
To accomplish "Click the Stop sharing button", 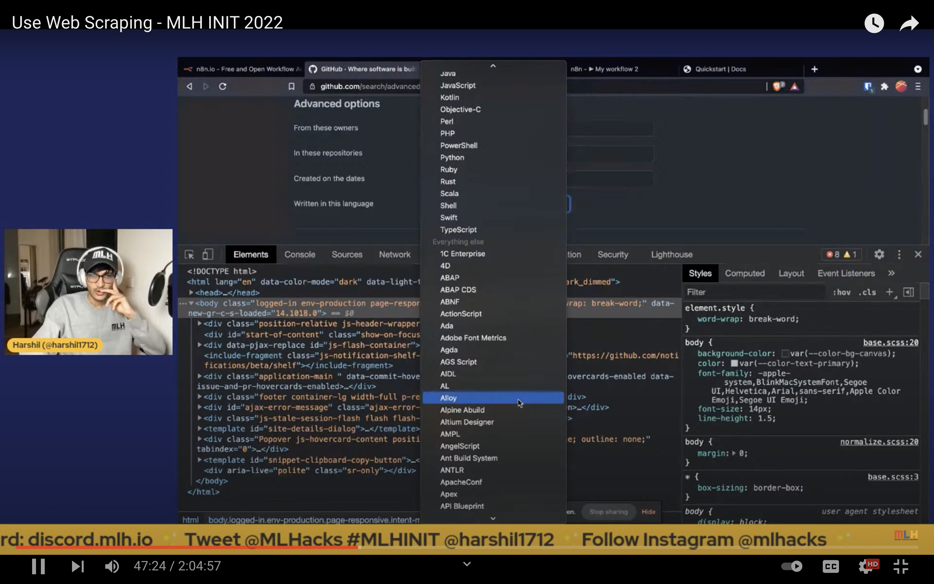I will pos(608,512).
